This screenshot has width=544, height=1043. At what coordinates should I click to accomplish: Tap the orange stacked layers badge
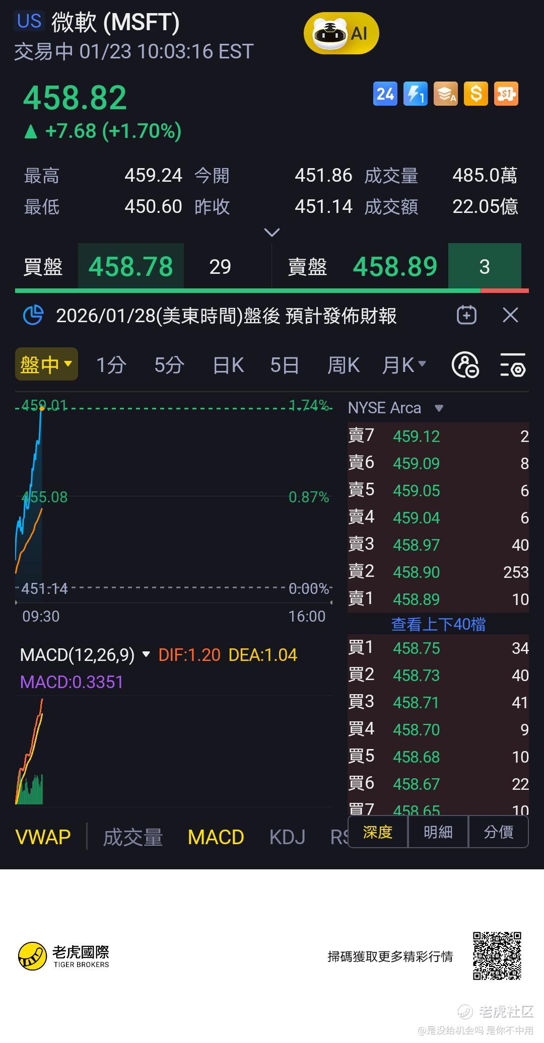click(446, 94)
